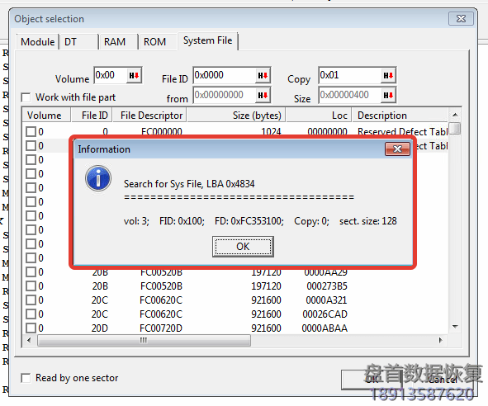Click the Reserved Defect Table description in first row
Viewport: 488px width, 406px height.
(x=403, y=131)
